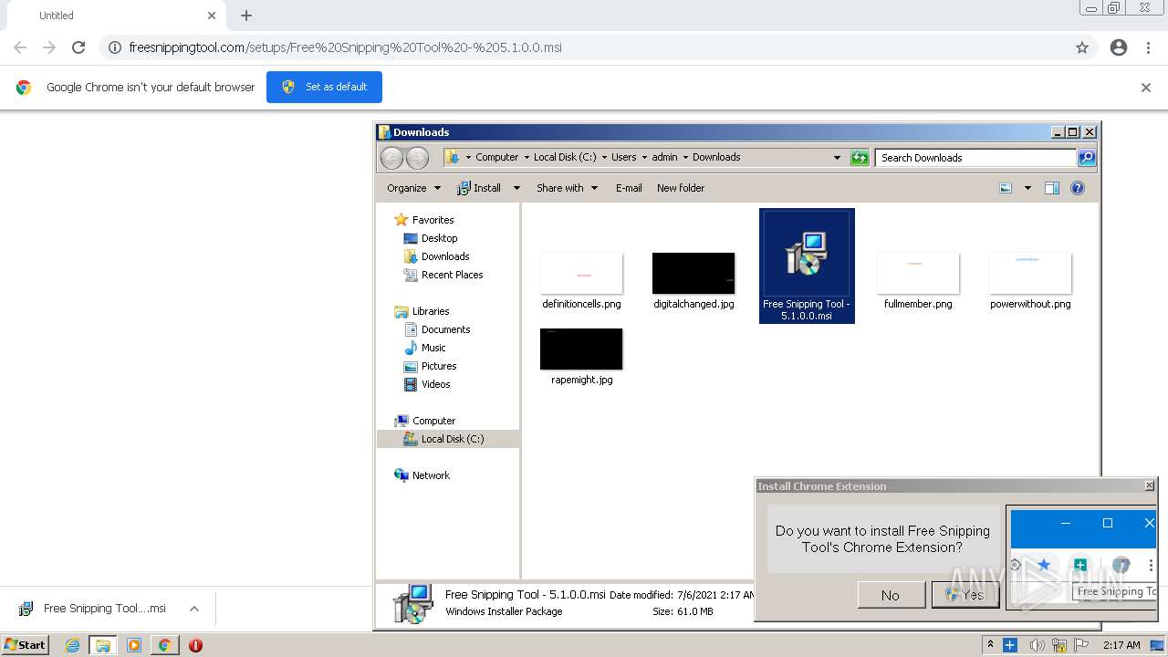Open the Organize menu
1168x657 pixels.
[413, 188]
